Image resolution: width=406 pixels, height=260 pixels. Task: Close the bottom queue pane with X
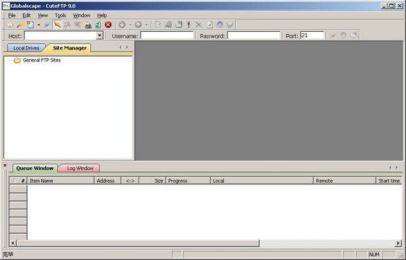pyautogui.click(x=5, y=165)
